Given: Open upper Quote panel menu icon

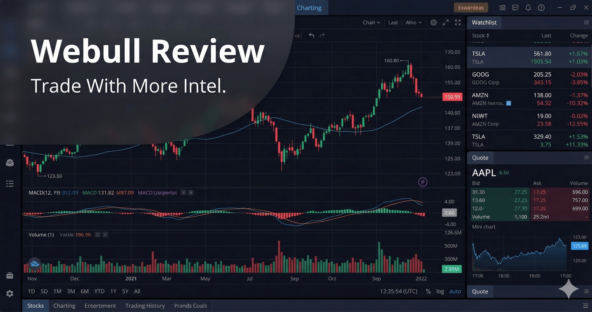Looking at the screenshot, I should (x=586, y=158).
